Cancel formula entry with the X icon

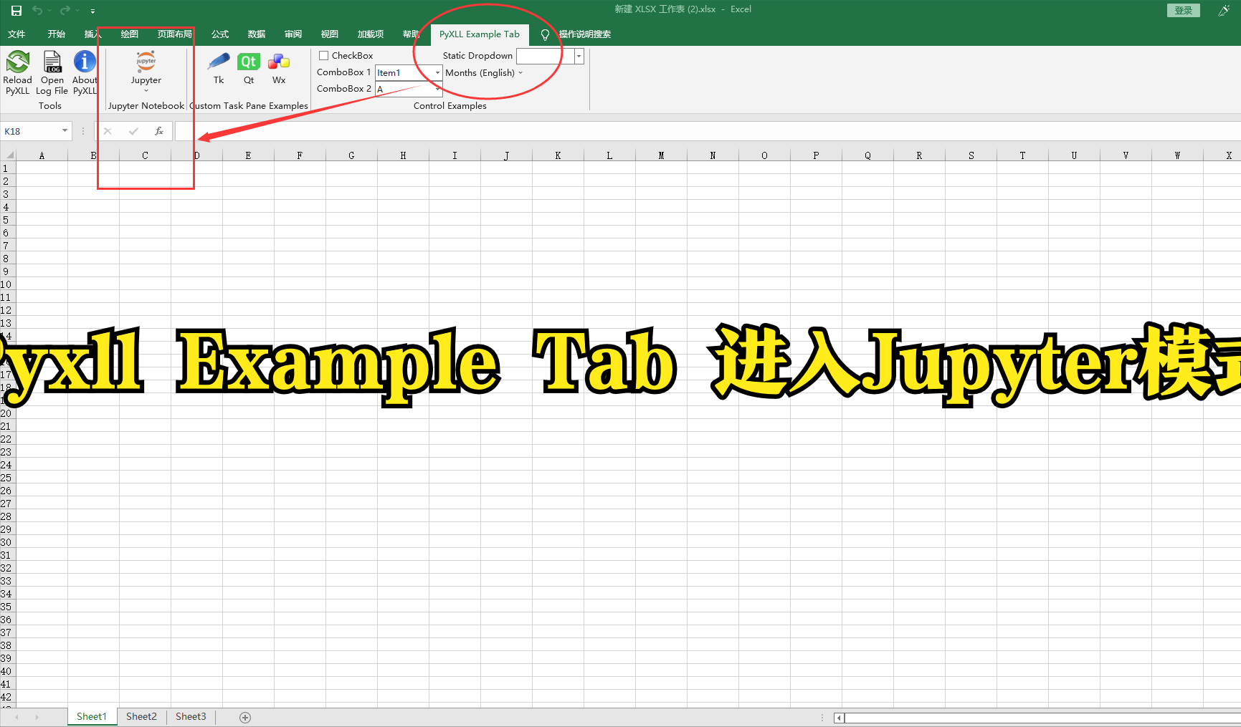click(108, 131)
